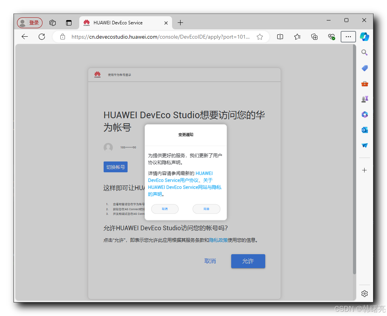Open the Copilot sidebar

(365, 37)
